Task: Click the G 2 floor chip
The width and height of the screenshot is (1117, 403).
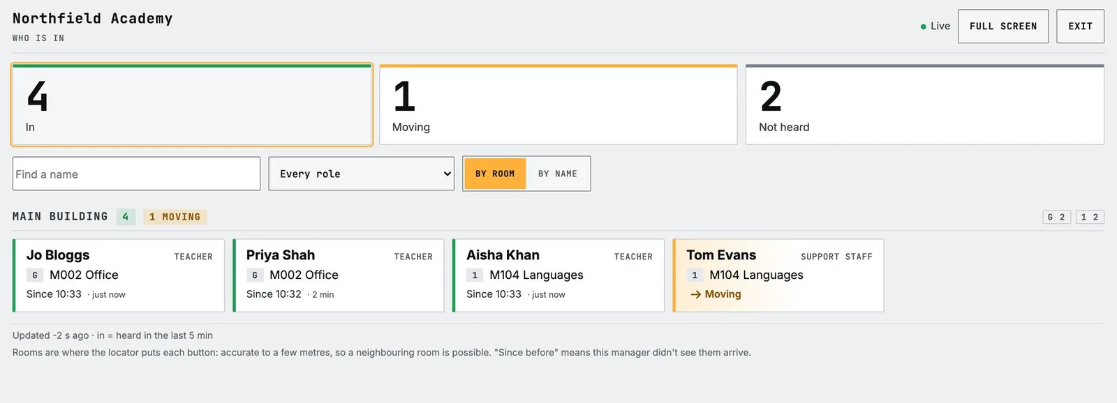Action: click(x=1056, y=217)
